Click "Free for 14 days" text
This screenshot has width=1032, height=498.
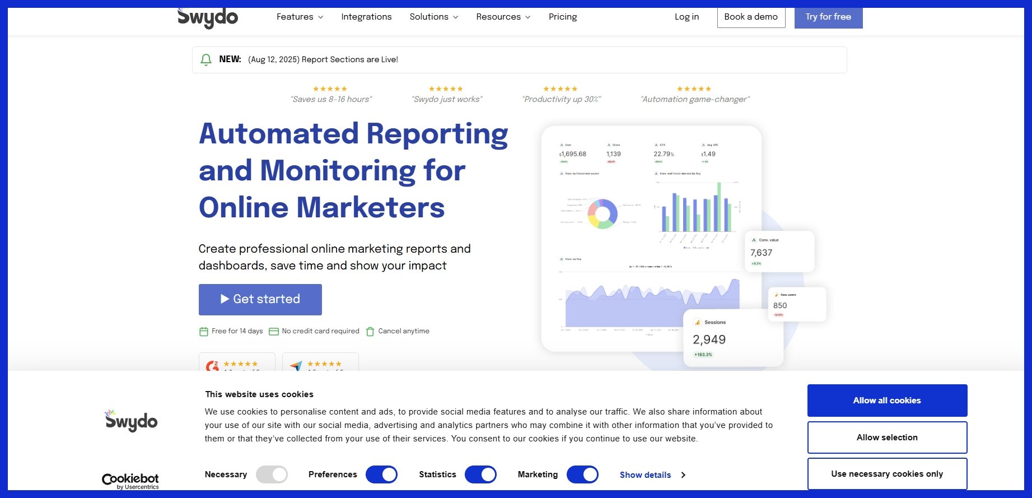pos(237,331)
